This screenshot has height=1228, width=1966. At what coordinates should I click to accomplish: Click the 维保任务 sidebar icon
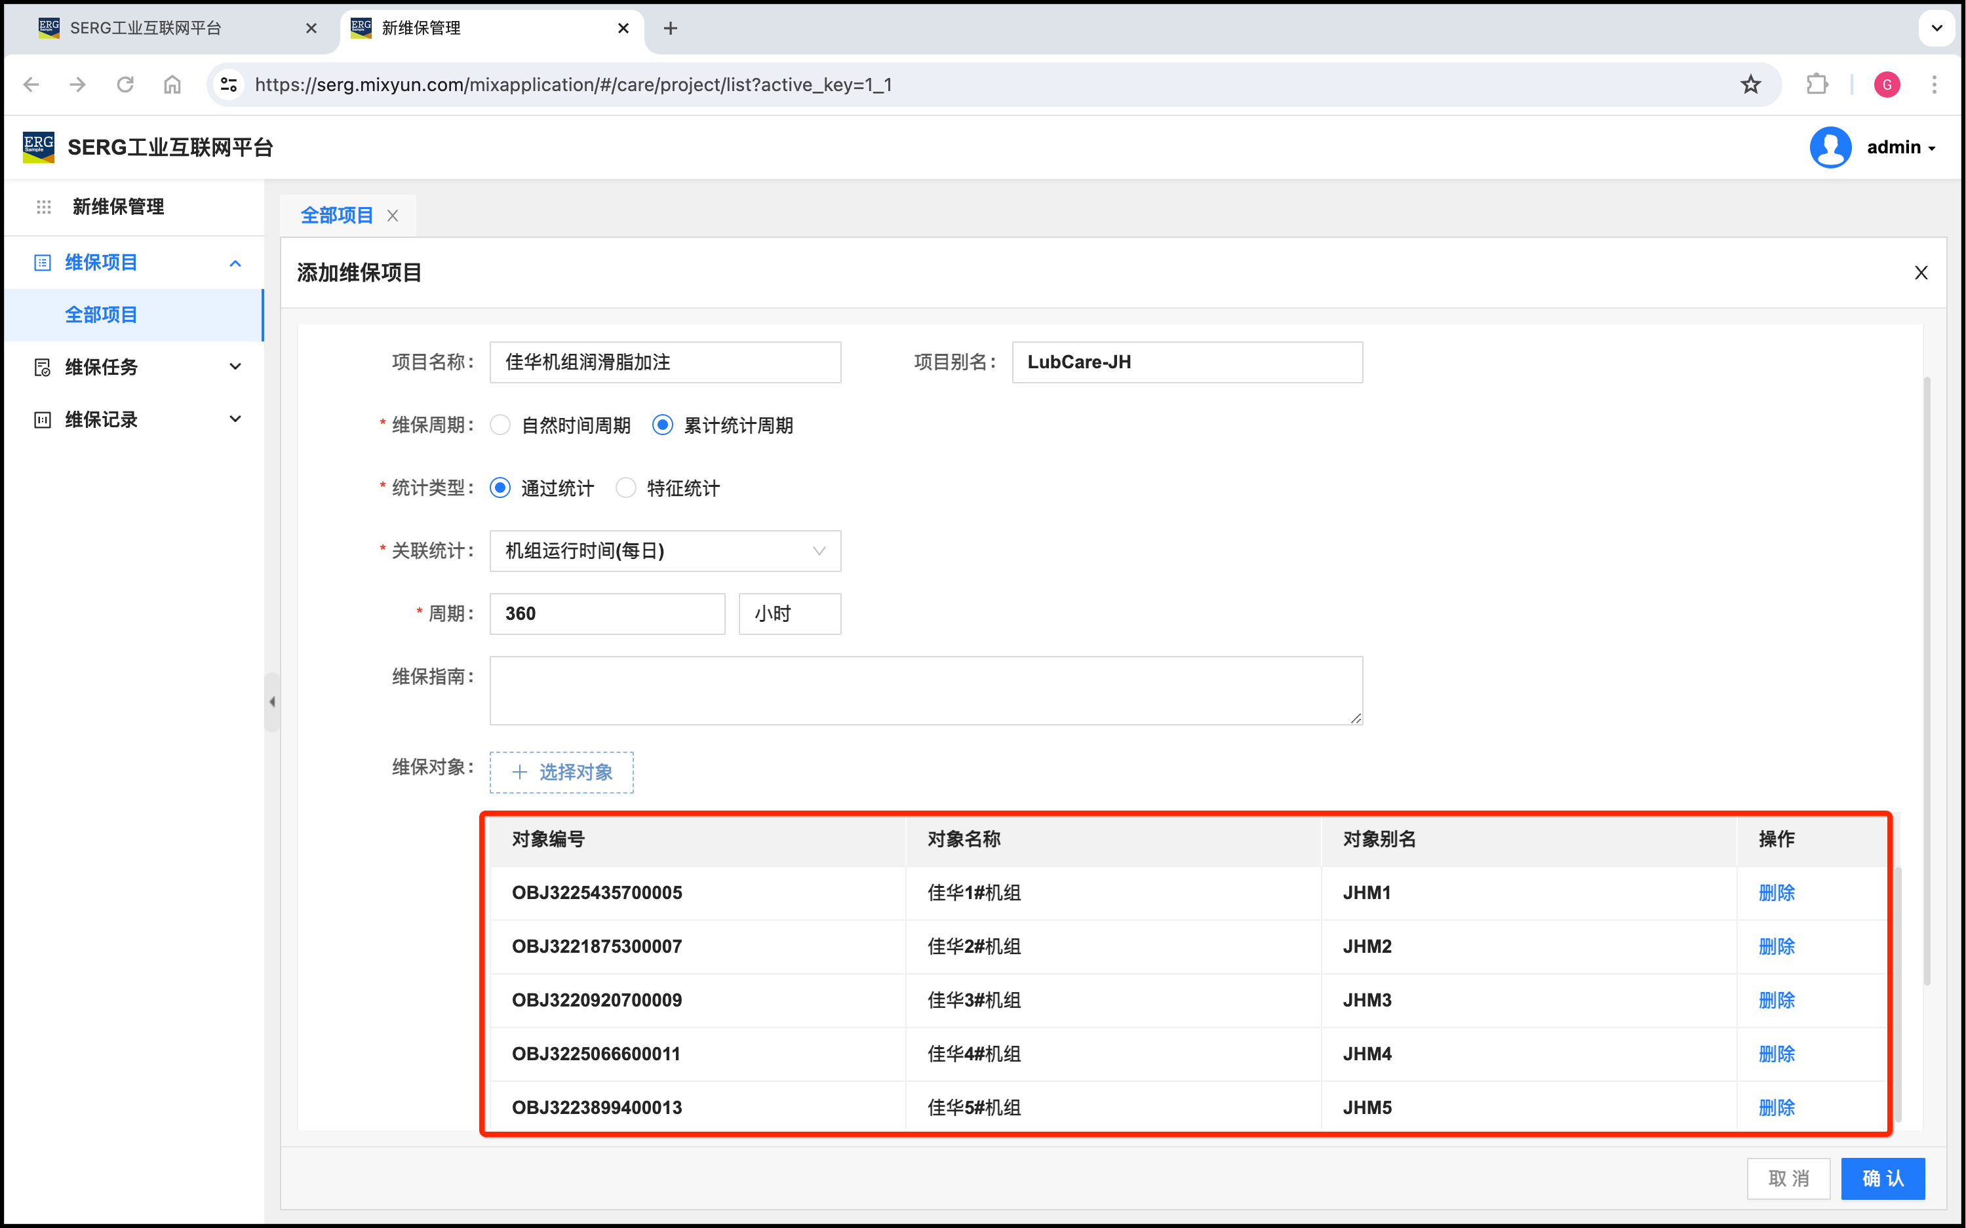pyautogui.click(x=42, y=367)
